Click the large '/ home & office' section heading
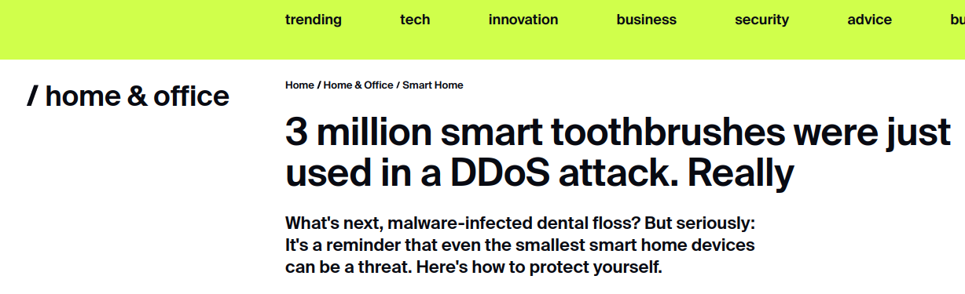The width and height of the screenshot is (965, 294). 128,96
